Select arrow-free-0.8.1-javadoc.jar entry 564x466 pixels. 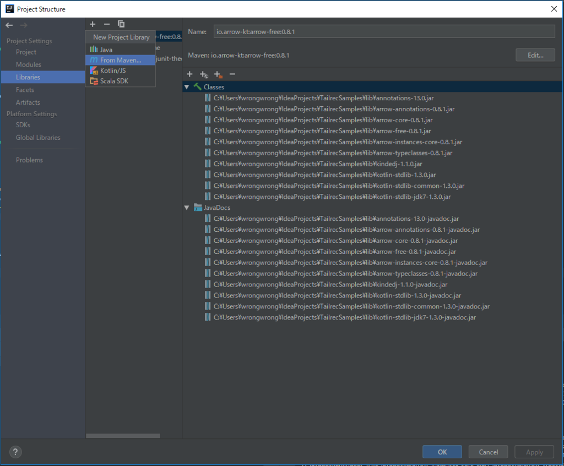(x=335, y=252)
